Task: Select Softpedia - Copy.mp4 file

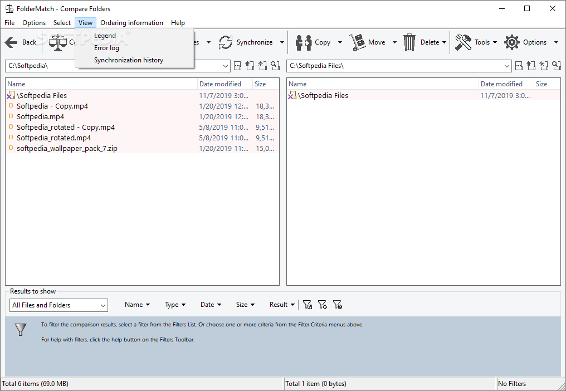Action: click(x=142, y=106)
